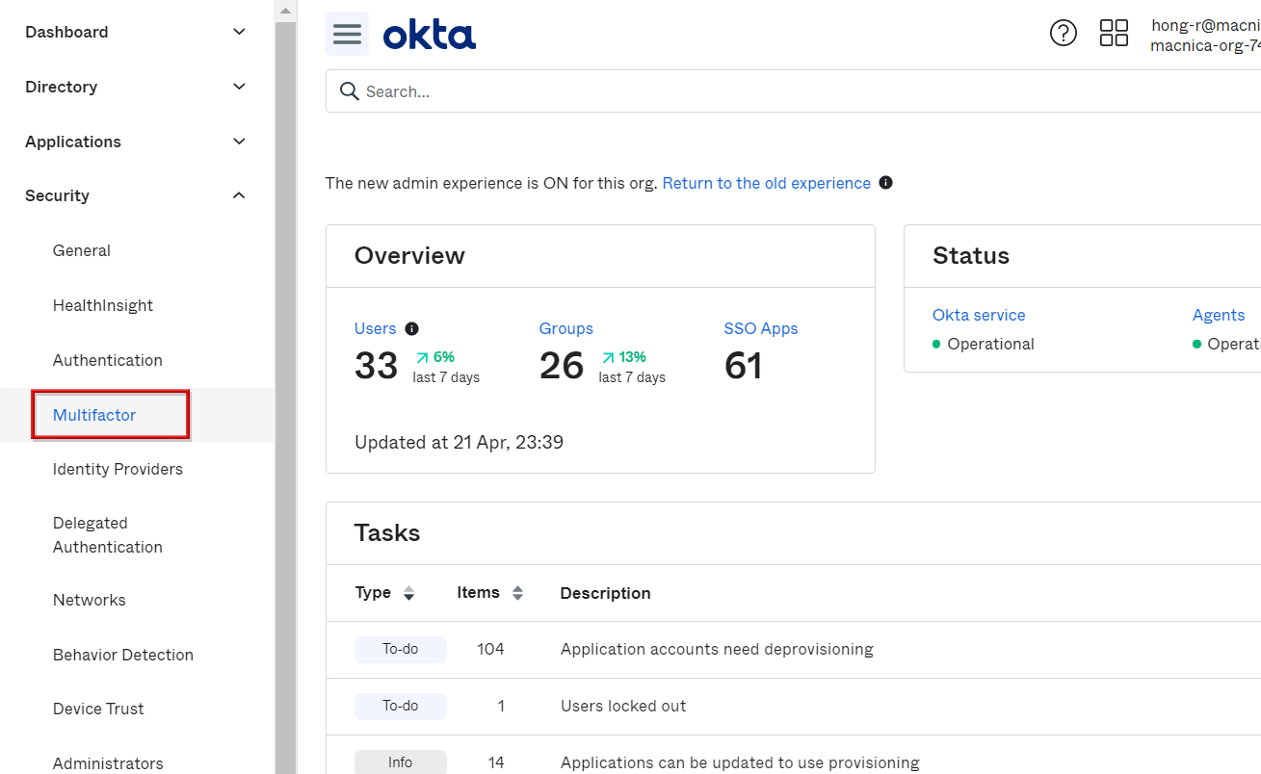Open Okta service status link
The height and width of the screenshot is (774, 1261).
(978, 315)
